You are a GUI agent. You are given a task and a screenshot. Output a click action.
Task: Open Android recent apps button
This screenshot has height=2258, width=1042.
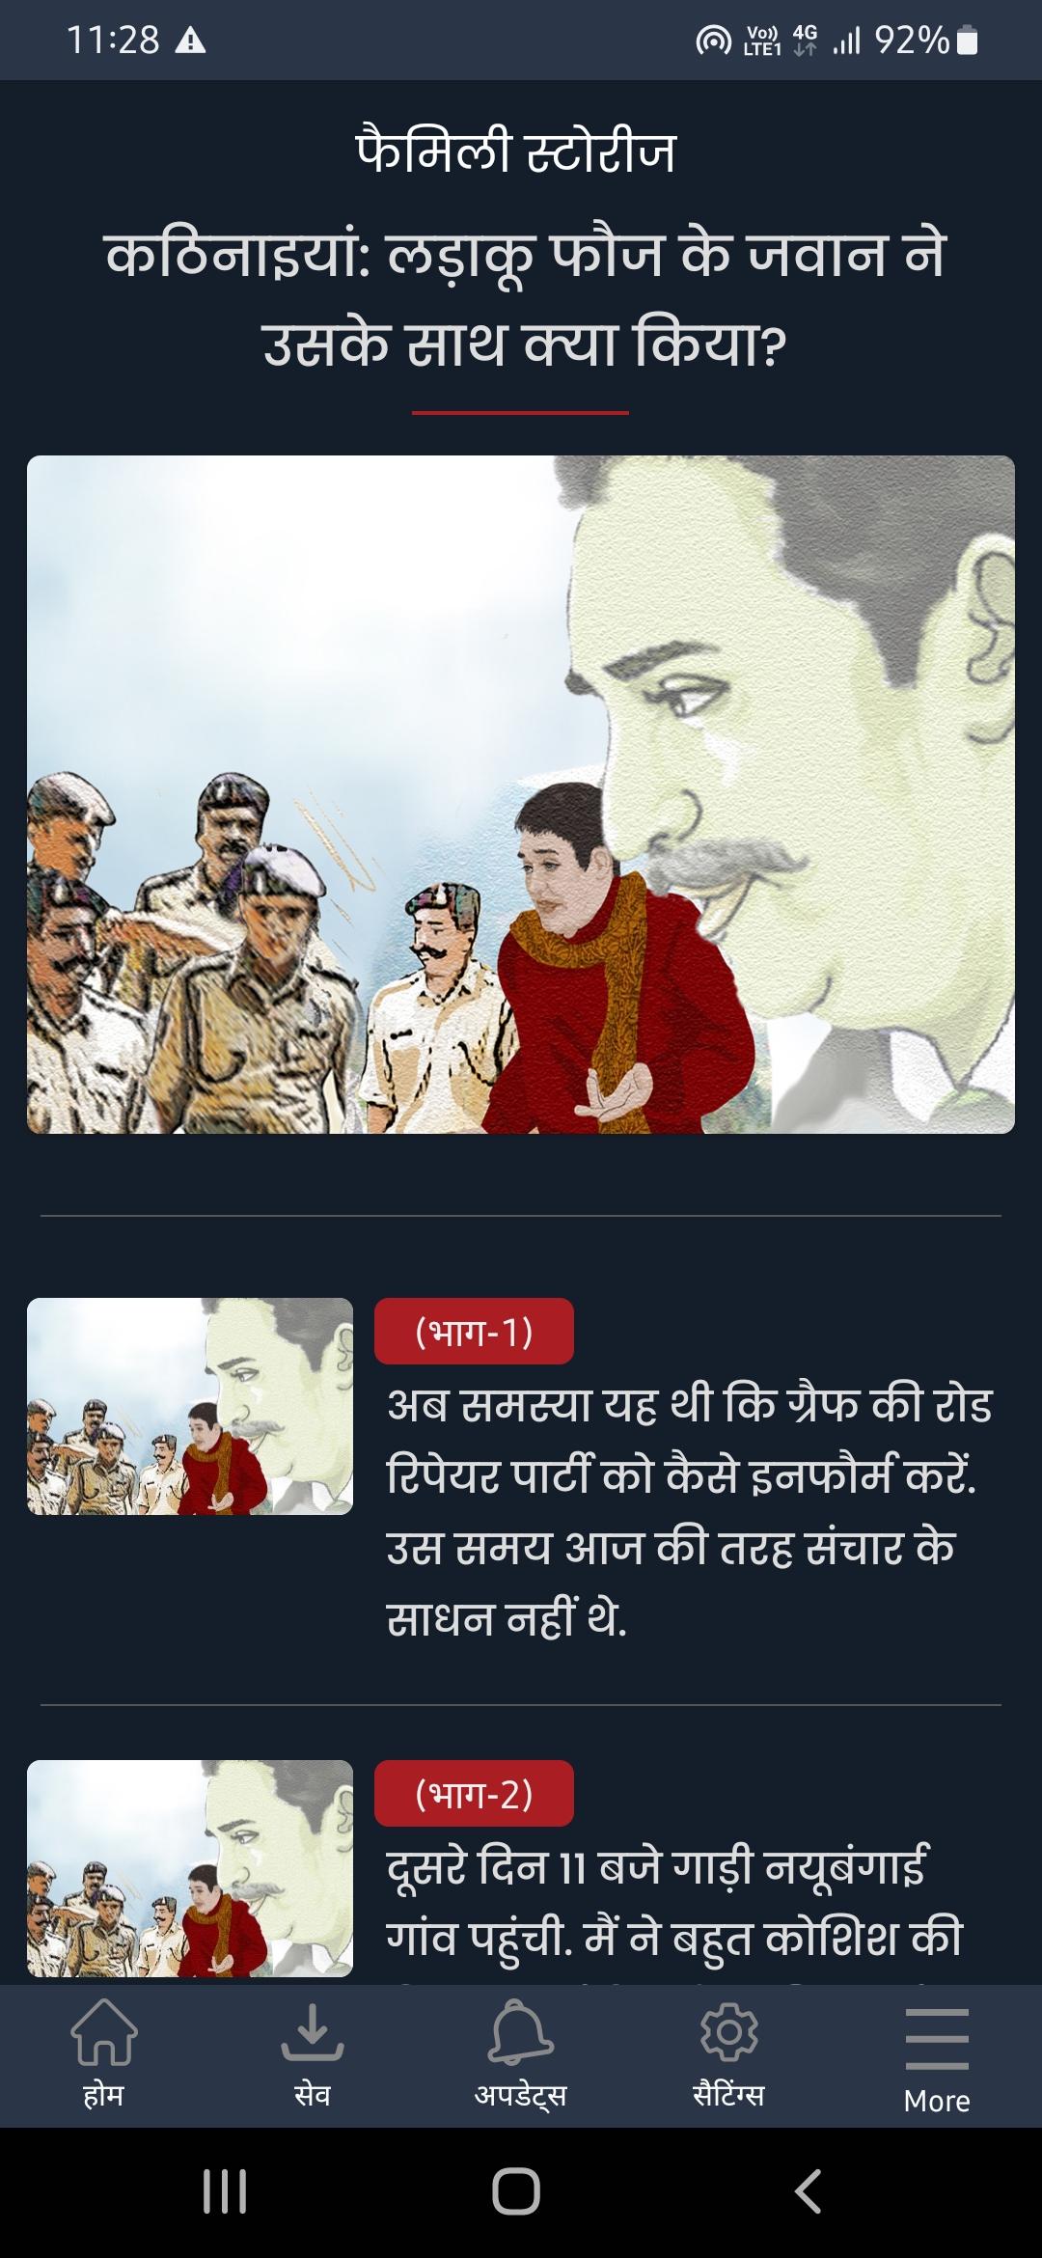click(225, 2190)
